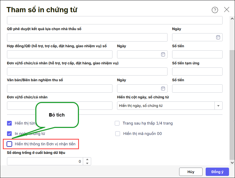235x178 pixels.
Task: Click the Số tiền field of nghiệm thu row
Action: coord(197,88)
